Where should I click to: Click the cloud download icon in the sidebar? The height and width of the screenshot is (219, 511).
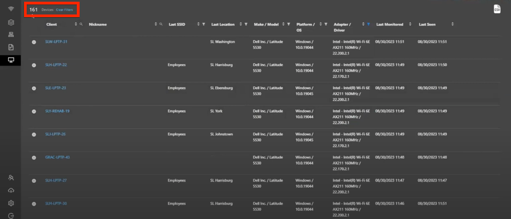[11, 190]
